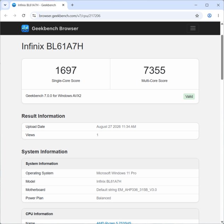Click the vertical page scrollbar thumb
The image size is (224, 224).
click(x=222, y=57)
